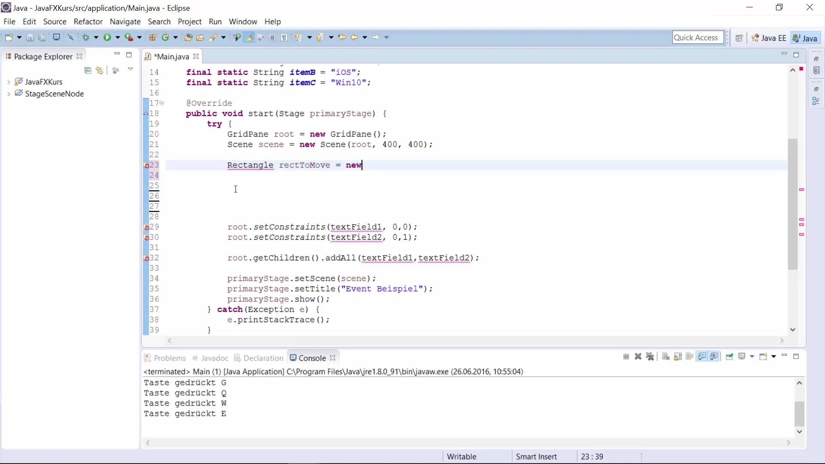
Task: Click the Terminate console icon
Action: (626, 357)
